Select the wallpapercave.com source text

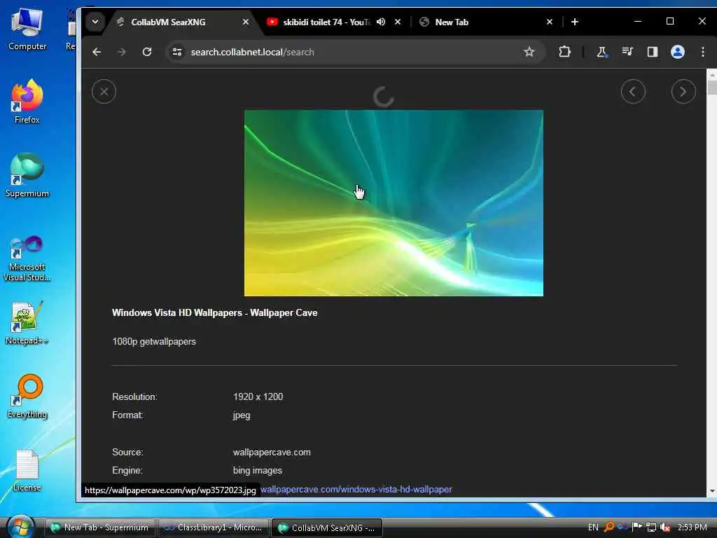272,452
